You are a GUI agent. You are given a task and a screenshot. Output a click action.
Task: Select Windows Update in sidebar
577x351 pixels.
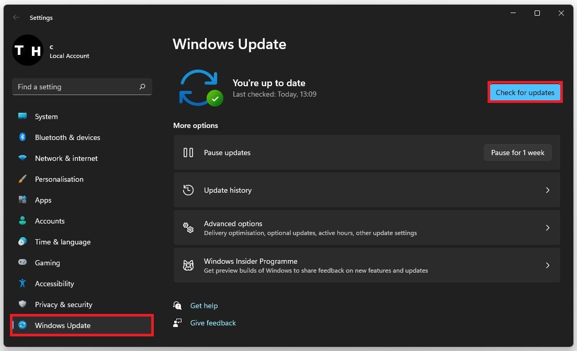82,325
